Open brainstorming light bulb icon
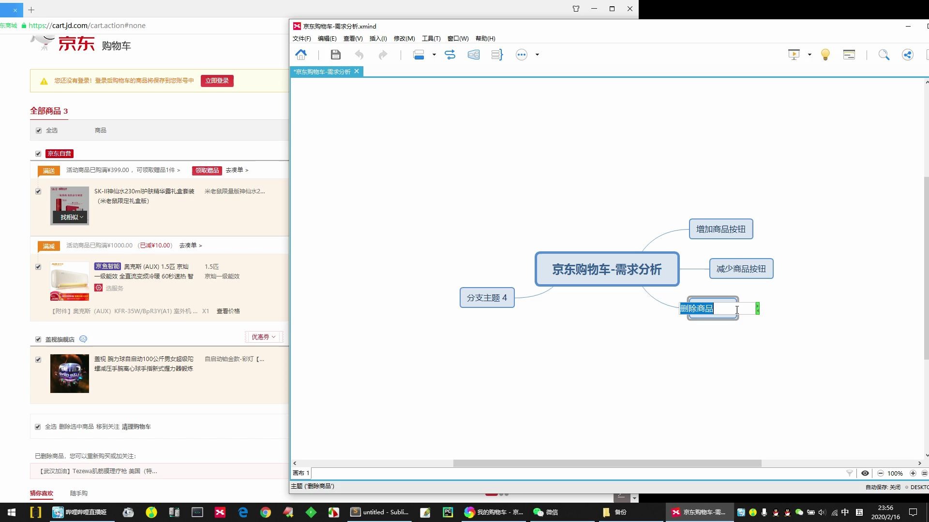 coord(825,55)
